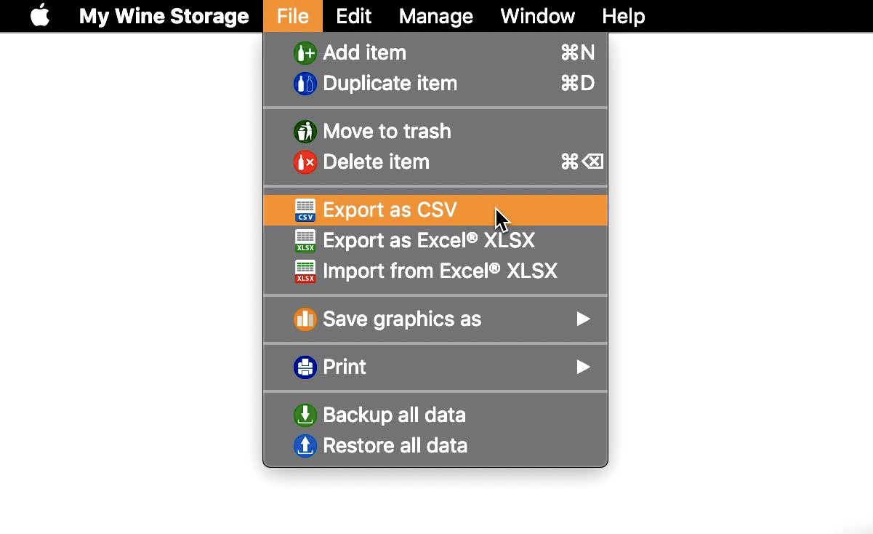Click the red Delete item bottle icon
Screen dimensions: 873x534
coord(305,162)
